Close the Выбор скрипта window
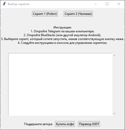The image size is (125, 130). pos(119,4)
